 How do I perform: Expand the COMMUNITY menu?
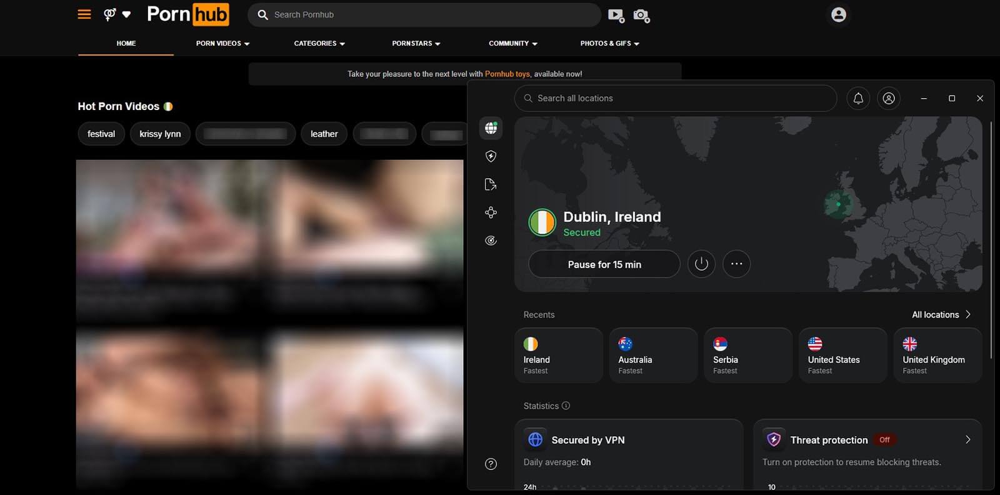point(513,43)
